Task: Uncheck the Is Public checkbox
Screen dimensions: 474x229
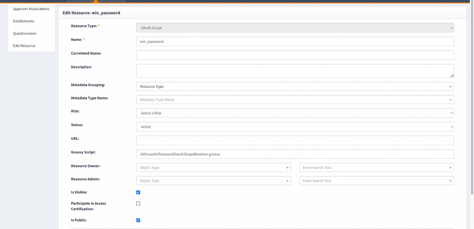Action: 138,220
